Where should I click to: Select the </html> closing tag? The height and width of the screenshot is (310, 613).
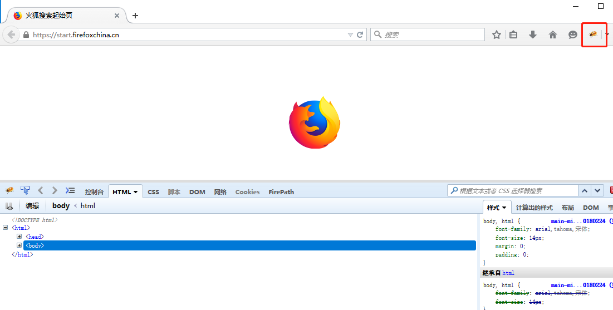point(22,254)
